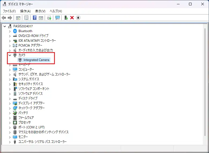Screen dimensions: 209x153
Task: Collapse the PASIS2024017 root node
Action: pyautogui.click(x=5, y=26)
